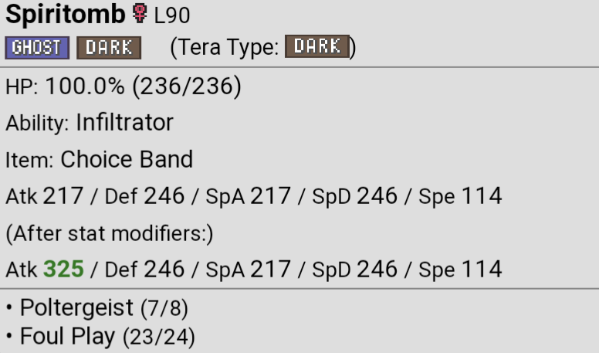Click the base Atk 217 stat
The height and width of the screenshot is (353, 599).
pyautogui.click(x=44, y=196)
